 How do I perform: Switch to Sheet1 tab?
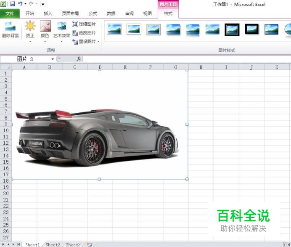coord(32,244)
